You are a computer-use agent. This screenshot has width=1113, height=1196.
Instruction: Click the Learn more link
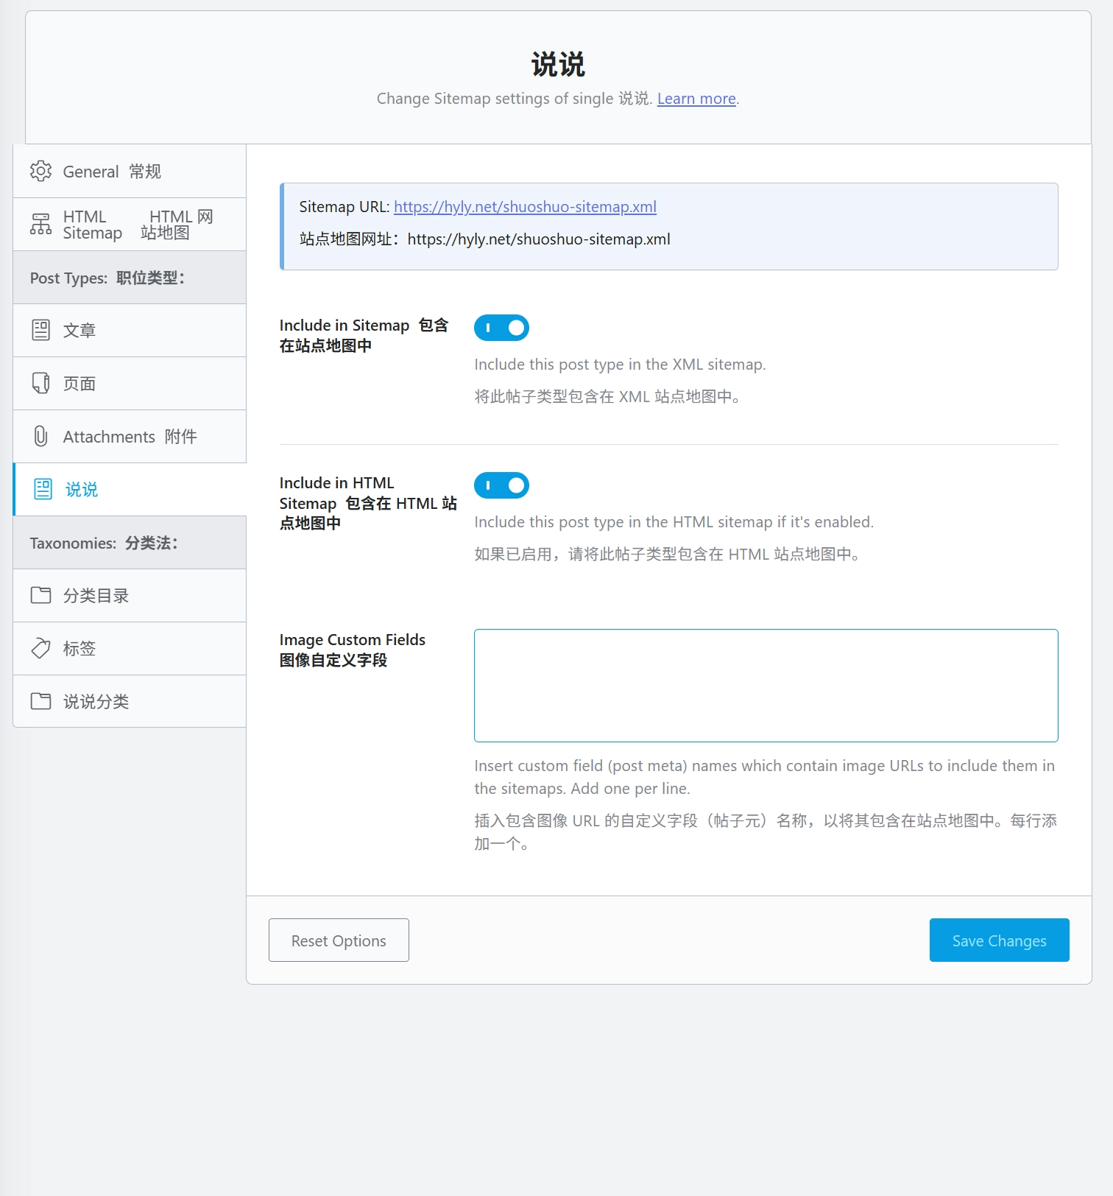click(x=696, y=99)
